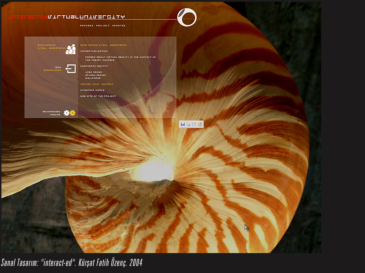The width and height of the screenshot is (365, 273).
Task: Open the My Pictures folder icon
Action: click(x=200, y=124)
